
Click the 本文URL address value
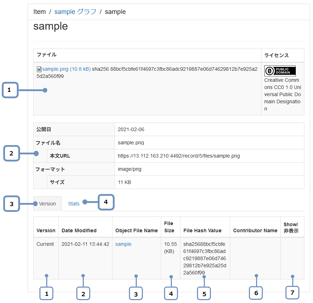coord(179,156)
